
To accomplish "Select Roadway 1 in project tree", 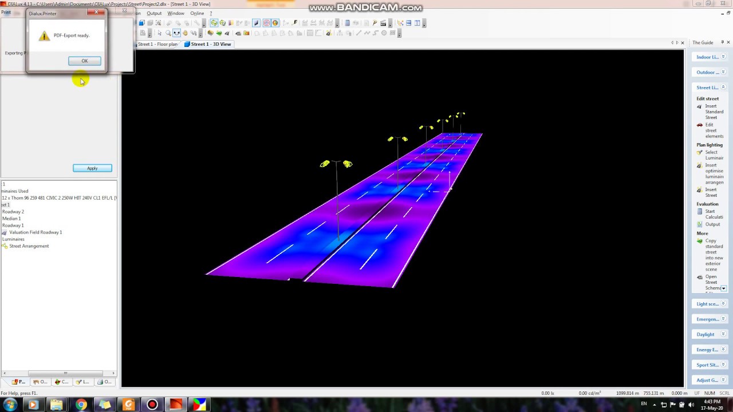I will pyautogui.click(x=13, y=225).
